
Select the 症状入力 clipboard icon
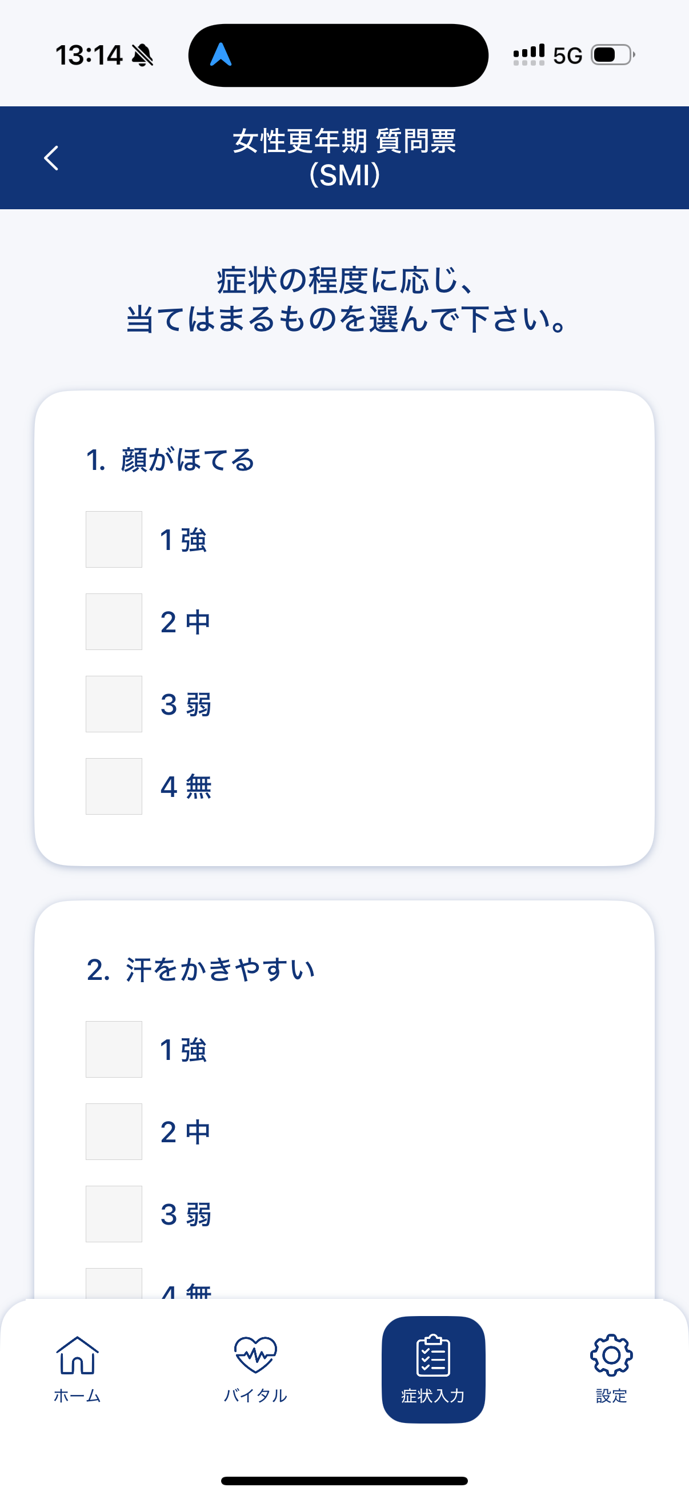[433, 1356]
